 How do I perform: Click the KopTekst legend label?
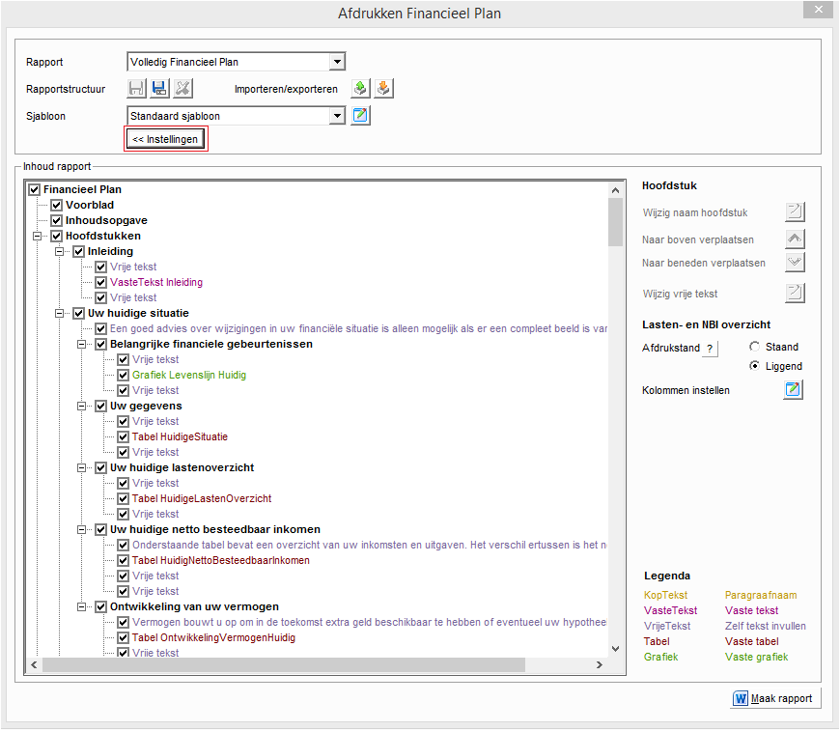pyautogui.click(x=665, y=595)
